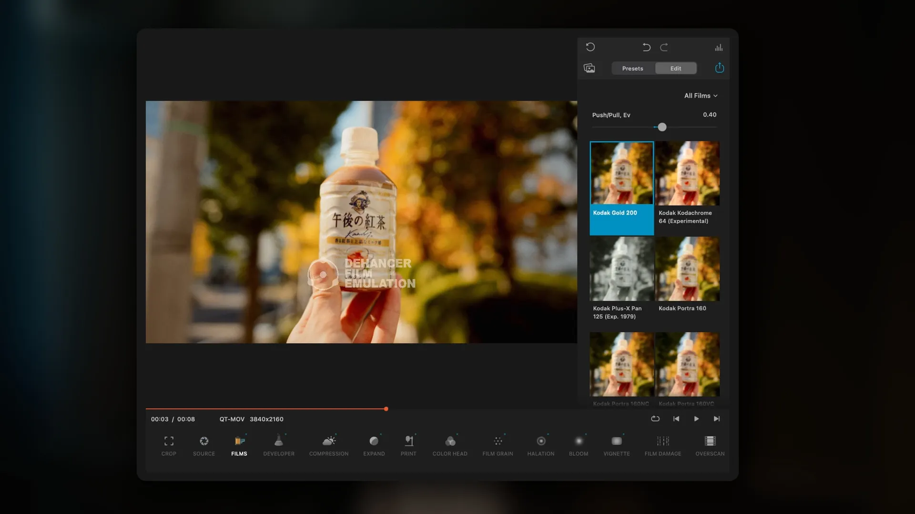Select Kodak Plus-X Pan 125 thumbnail
915x514 pixels.
click(622, 269)
